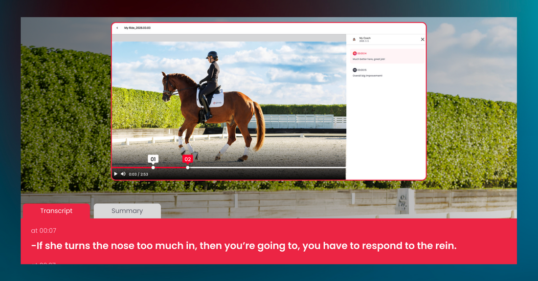Click the video progress bar
Viewport: 538px width, 281px height.
229,168
